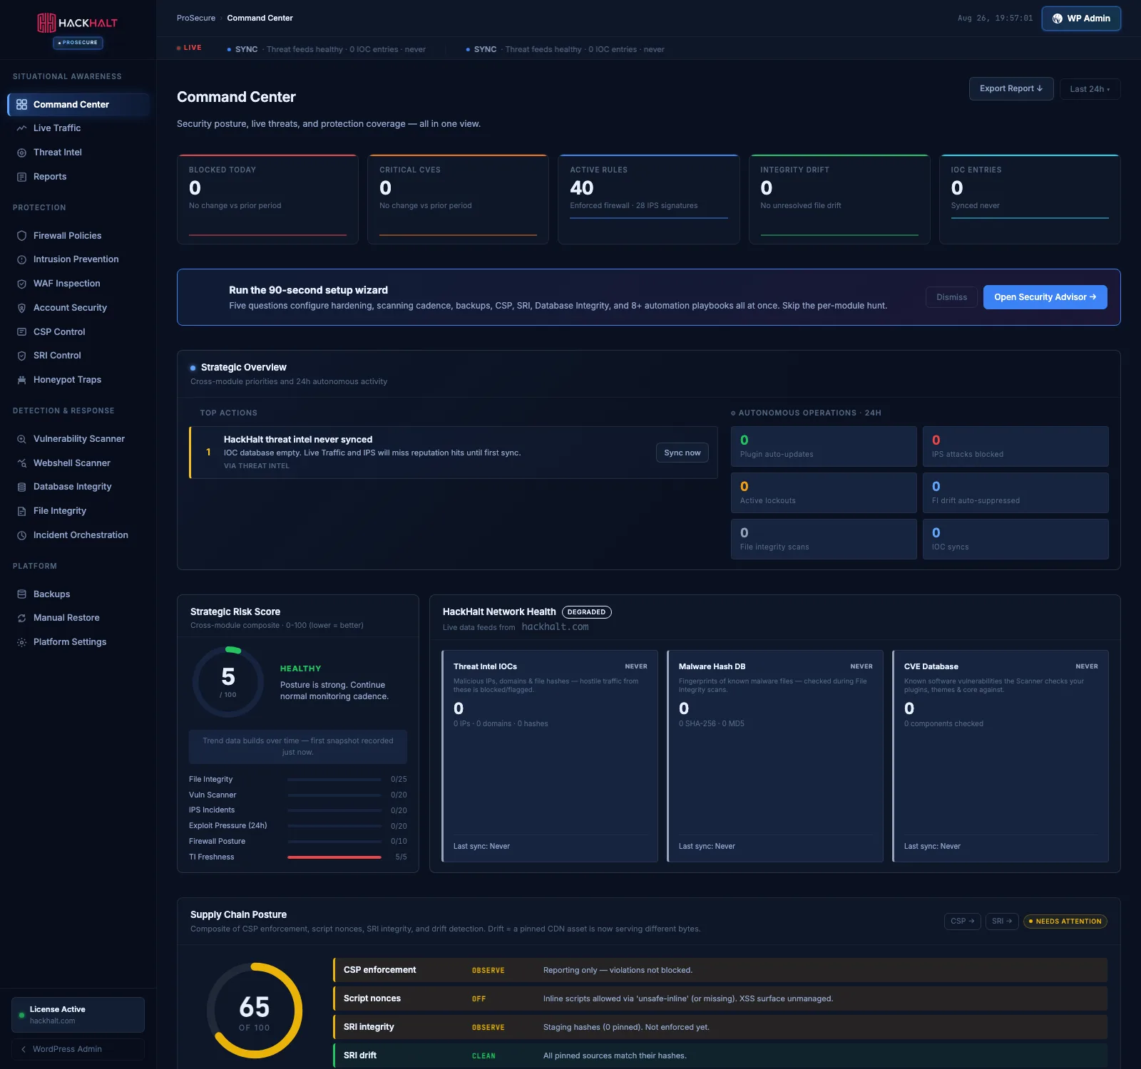Click the CSP enforcement row
Viewport: 1141px width, 1069px height.
[720, 970]
